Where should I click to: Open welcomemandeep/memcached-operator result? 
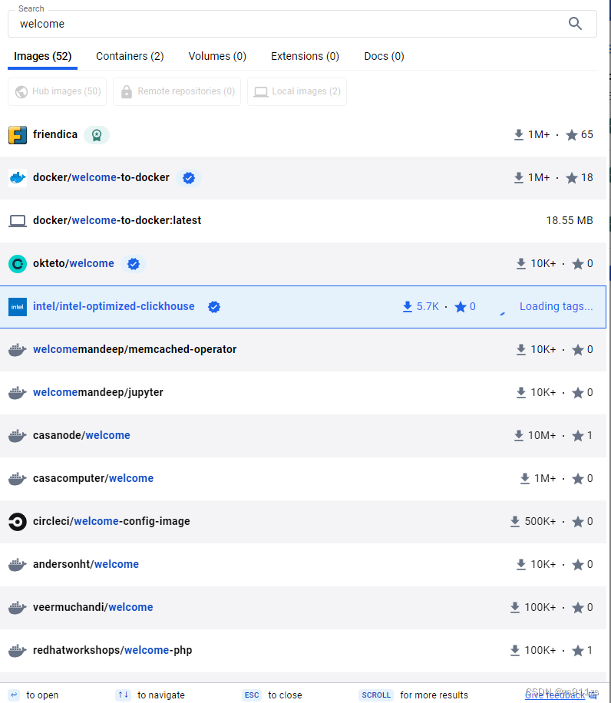tap(303, 350)
